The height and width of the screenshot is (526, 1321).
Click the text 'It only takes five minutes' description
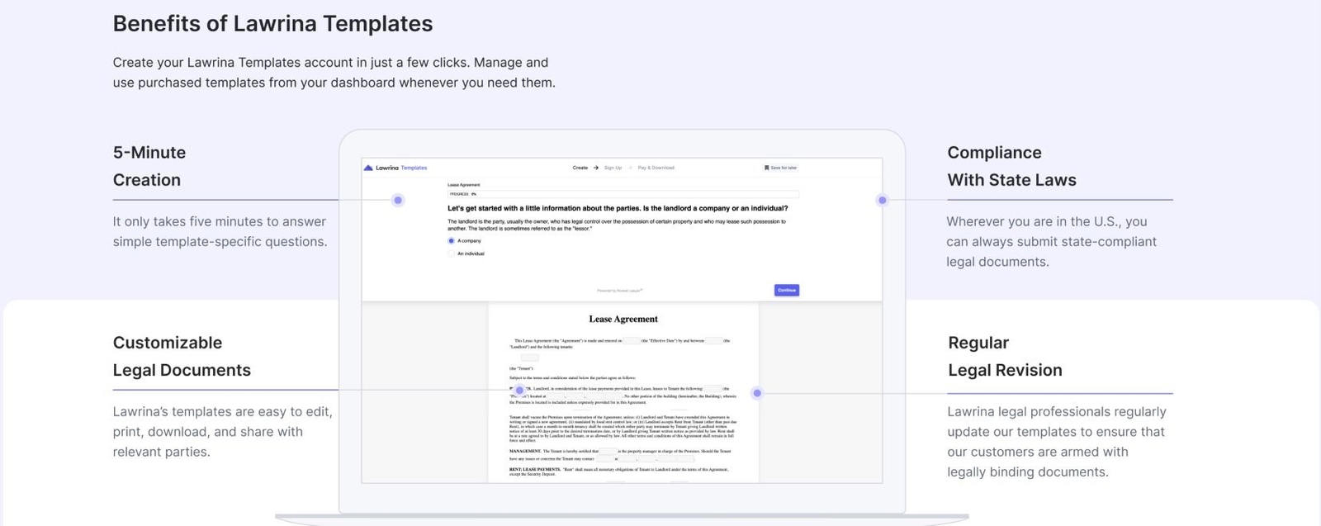coord(220,231)
